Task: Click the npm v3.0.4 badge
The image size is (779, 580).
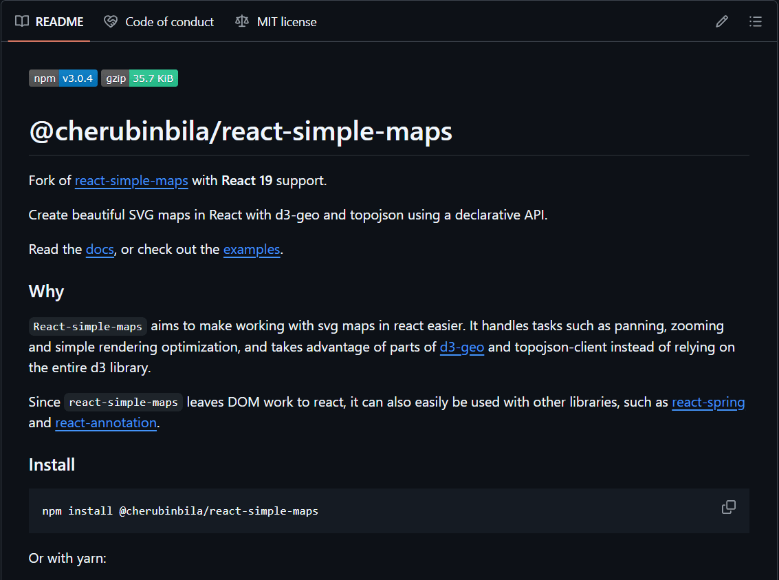Action: [x=63, y=78]
